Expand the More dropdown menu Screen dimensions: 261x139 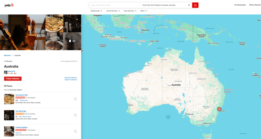click(x=144, y=11)
